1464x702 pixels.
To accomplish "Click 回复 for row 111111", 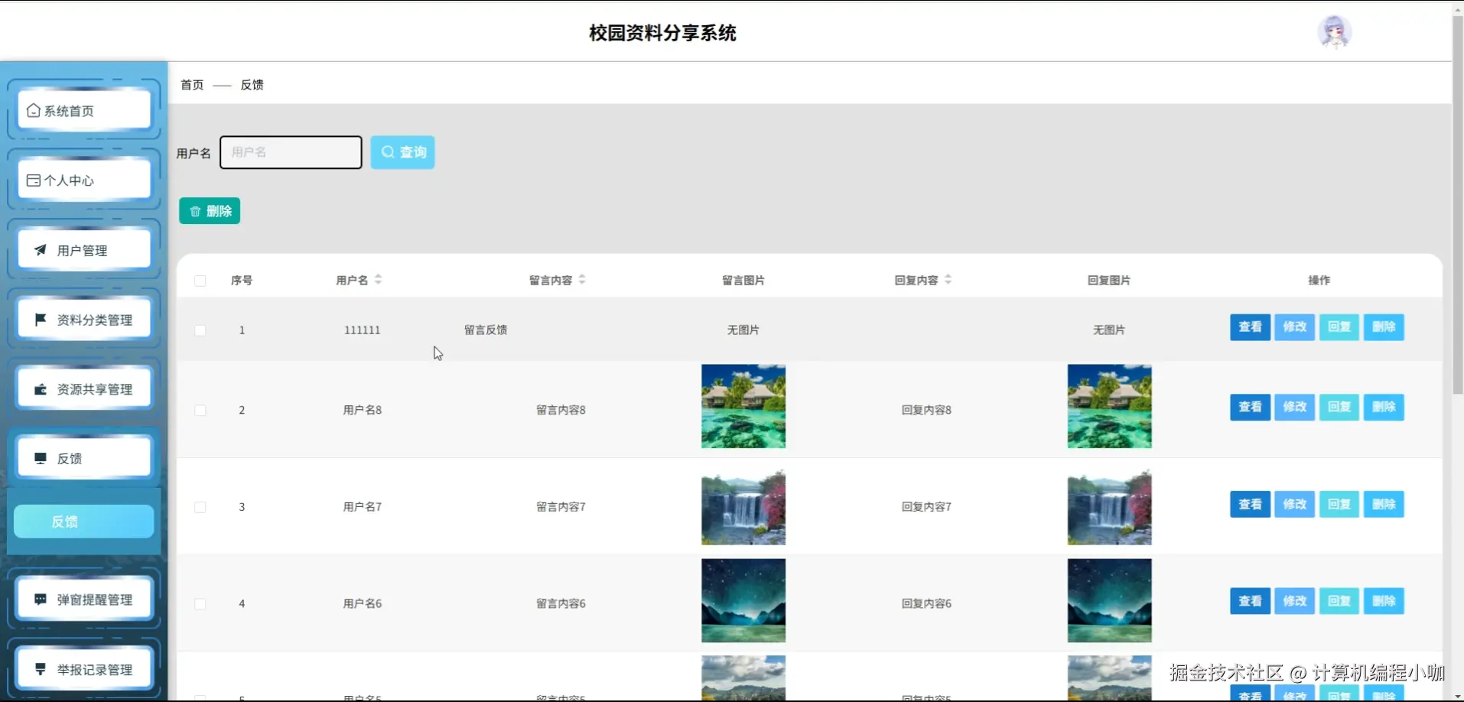I will [x=1339, y=327].
